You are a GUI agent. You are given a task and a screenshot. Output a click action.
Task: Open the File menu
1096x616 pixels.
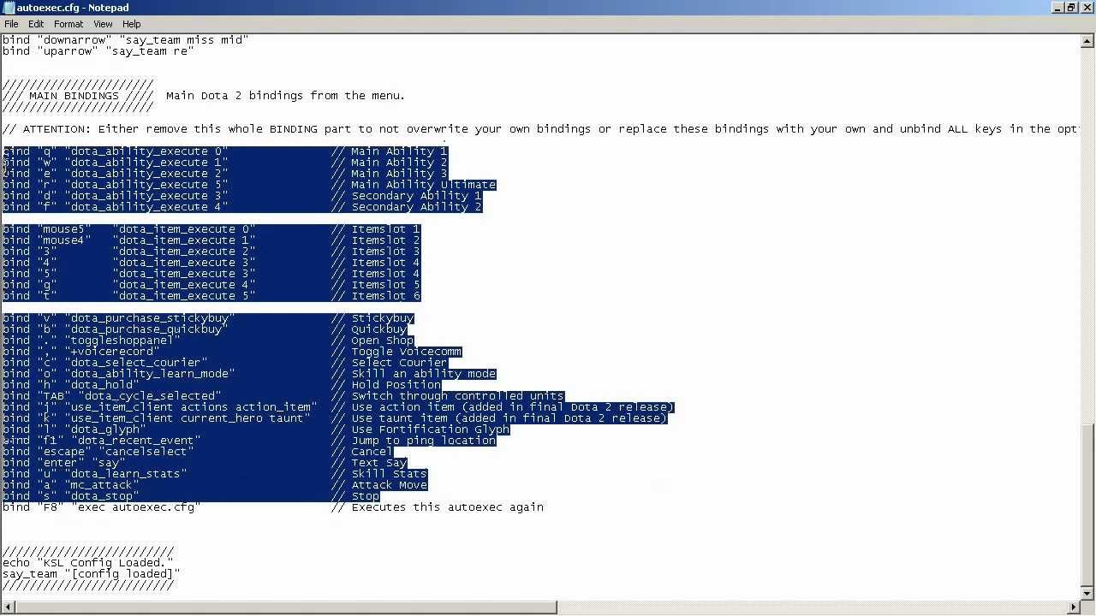[11, 24]
